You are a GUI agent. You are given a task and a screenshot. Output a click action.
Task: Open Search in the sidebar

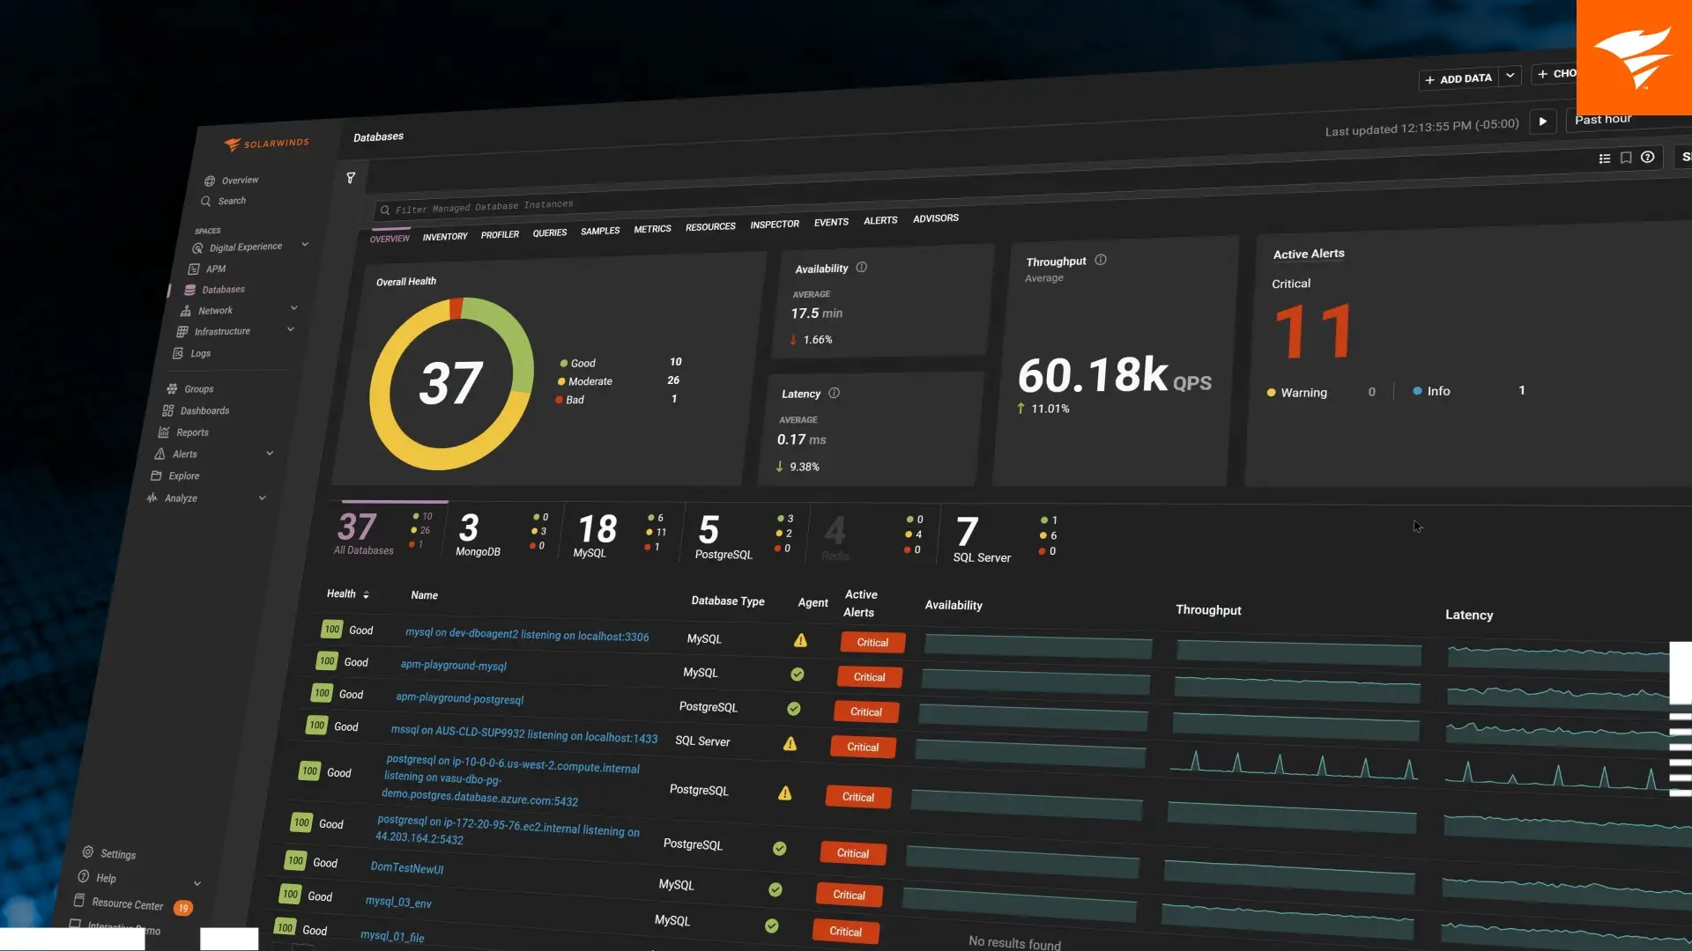coord(224,201)
